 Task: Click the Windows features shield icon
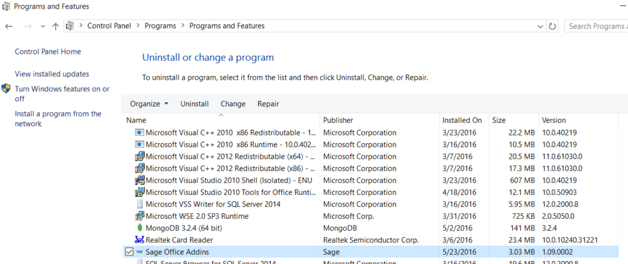[6, 89]
